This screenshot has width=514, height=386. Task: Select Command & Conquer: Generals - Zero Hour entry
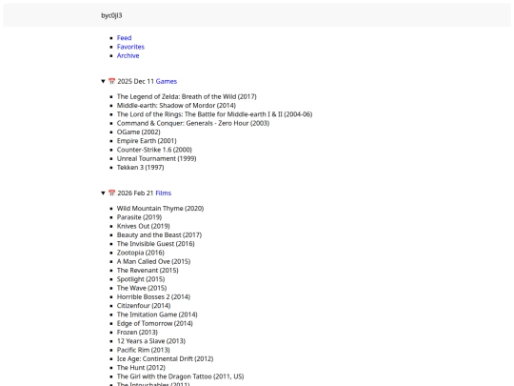pyautogui.click(x=193, y=123)
